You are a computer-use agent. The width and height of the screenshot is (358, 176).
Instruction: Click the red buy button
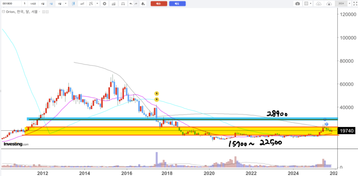(x=159, y=4)
